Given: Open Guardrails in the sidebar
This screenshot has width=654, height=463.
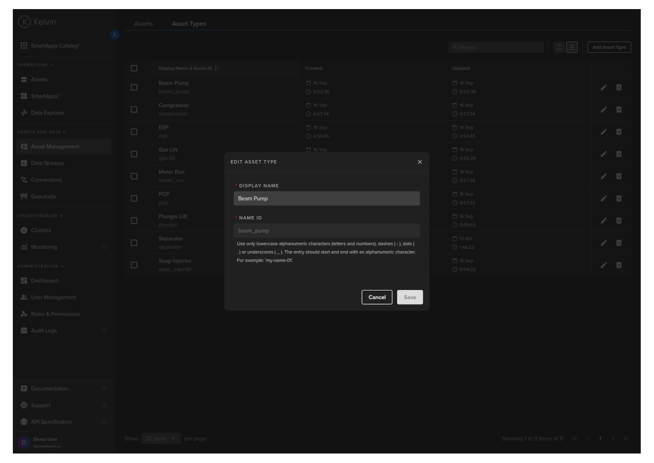Looking at the screenshot, I should click(x=43, y=196).
